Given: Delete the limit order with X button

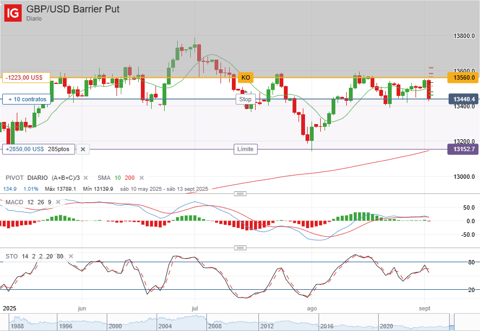Looking at the screenshot, I should pos(83,149).
